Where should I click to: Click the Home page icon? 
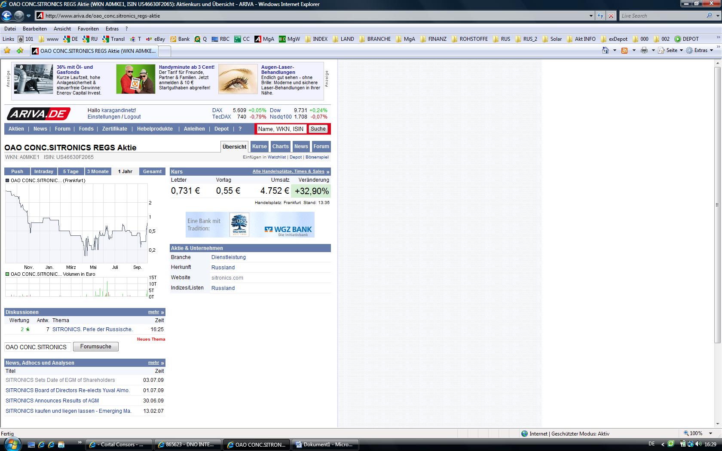606,50
